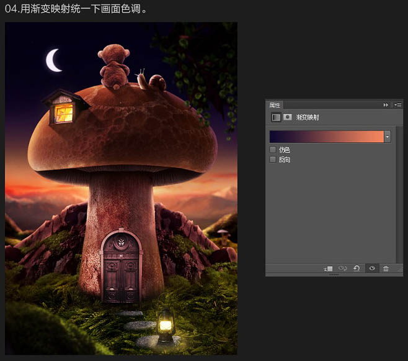The height and width of the screenshot is (361, 408).
Task: Click the panel bottom resize grip
Action: click(334, 275)
